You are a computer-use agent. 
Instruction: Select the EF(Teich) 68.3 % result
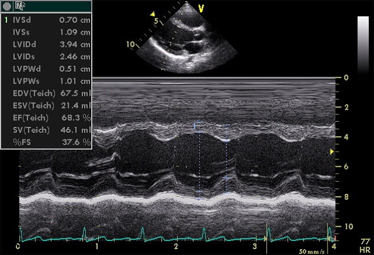(x=47, y=118)
